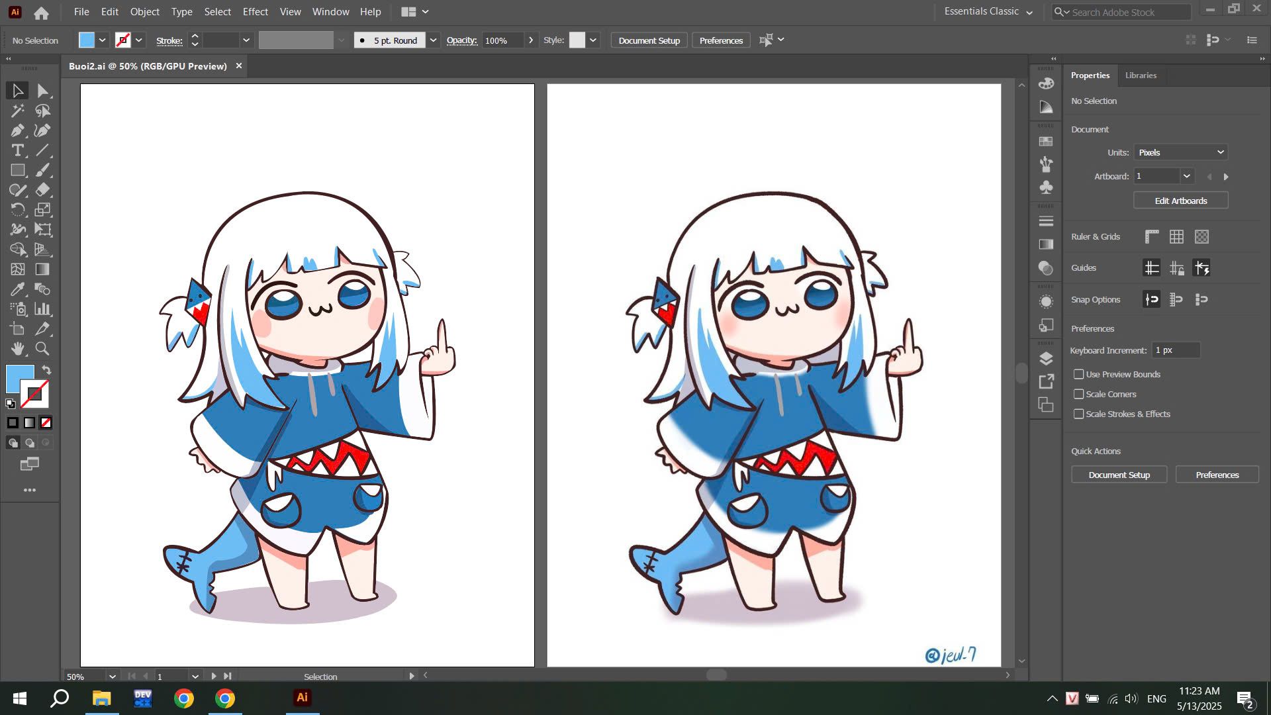This screenshot has width=1271, height=715.
Task: Click the Keyboard Increment field
Action: (x=1176, y=350)
